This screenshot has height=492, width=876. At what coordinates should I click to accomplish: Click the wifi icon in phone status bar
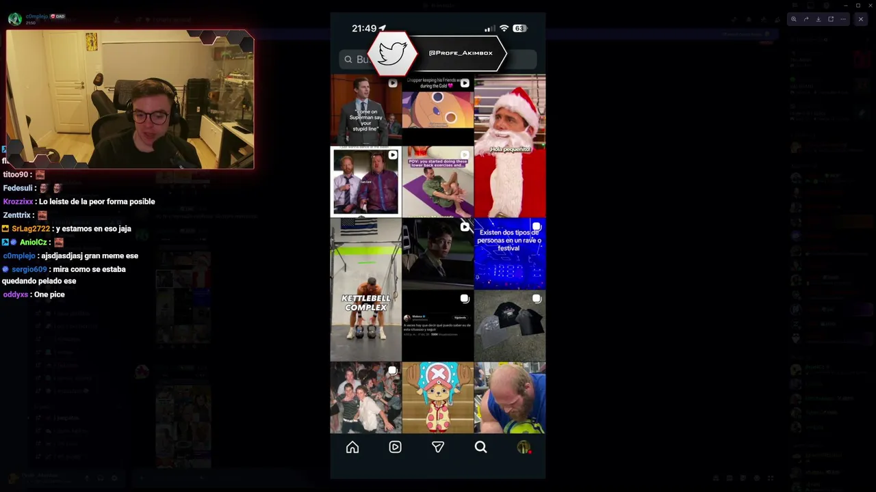click(504, 29)
